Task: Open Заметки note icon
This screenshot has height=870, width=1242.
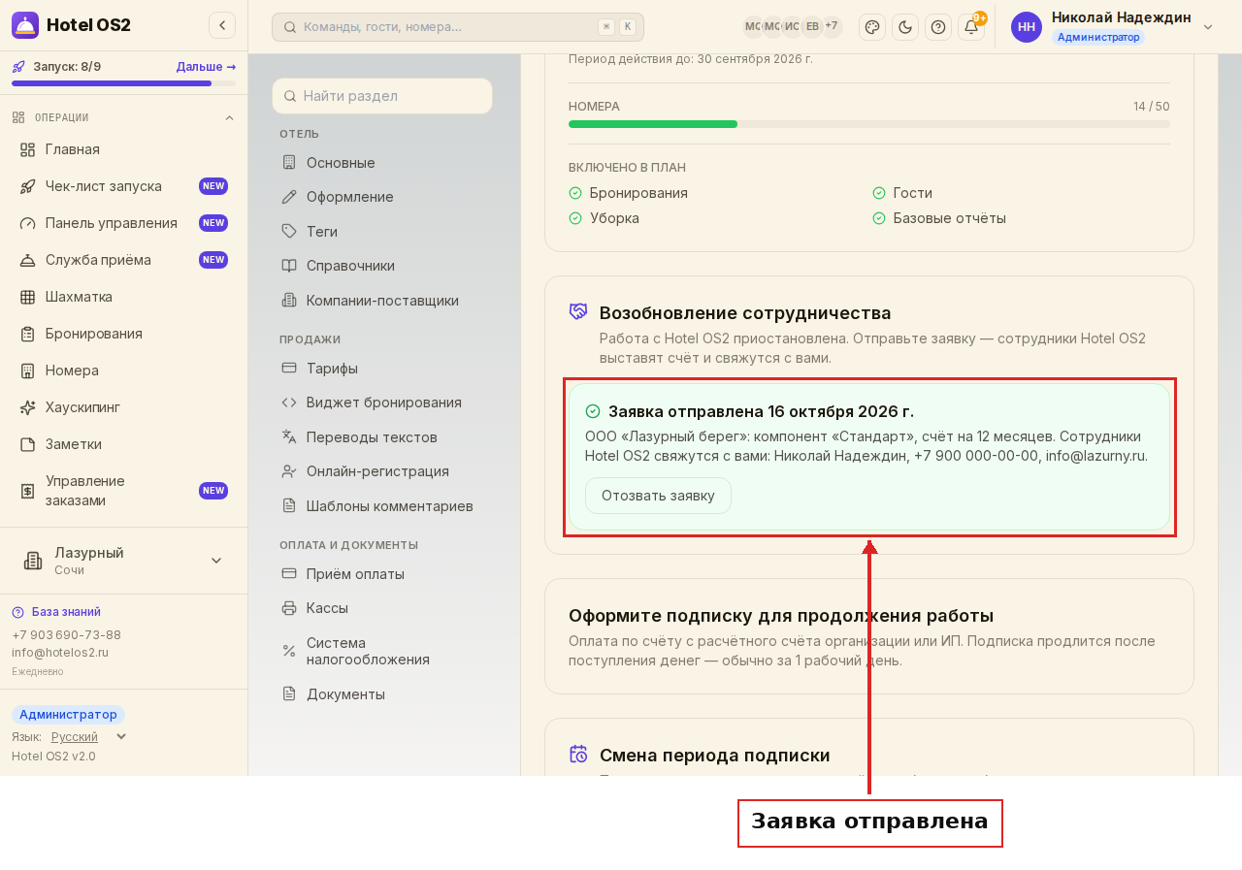Action: coord(27,444)
